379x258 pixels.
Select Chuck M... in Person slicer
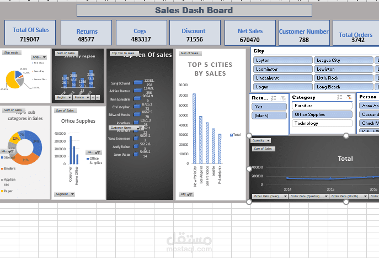coord(369,123)
